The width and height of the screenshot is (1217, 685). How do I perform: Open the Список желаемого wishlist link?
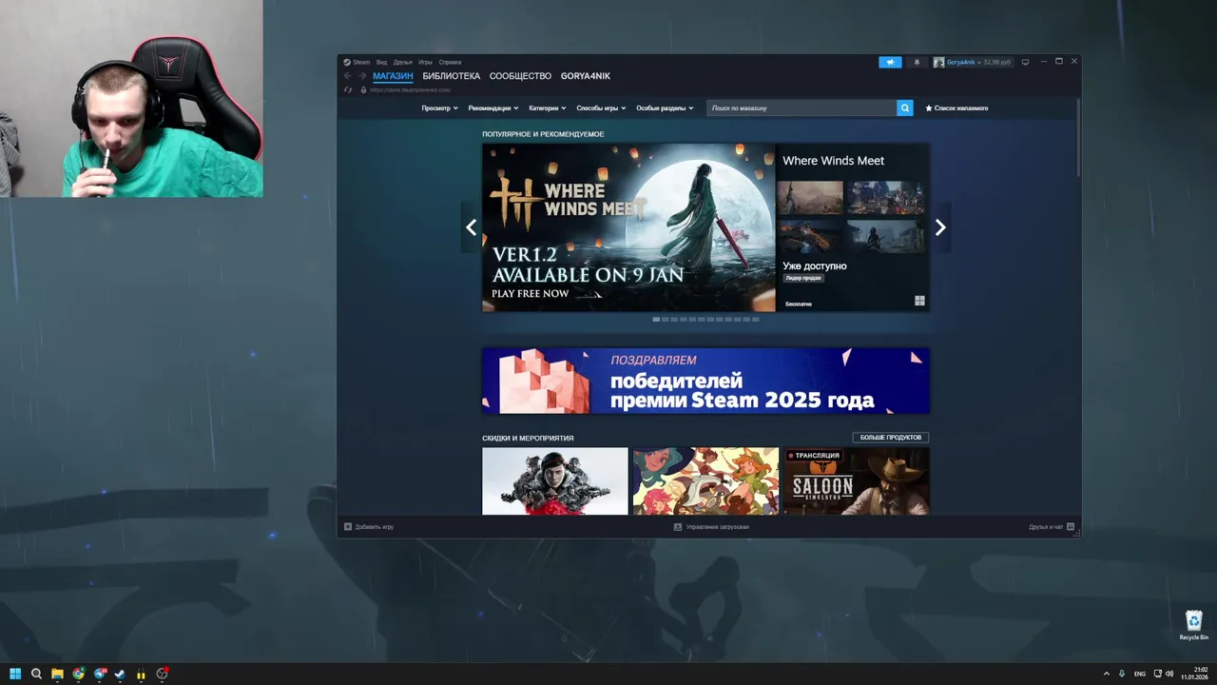click(x=956, y=108)
